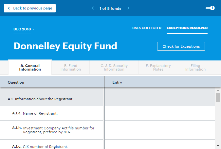221x149 pixels.
Task: Switch to A. General Information tab
Action: click(x=30, y=68)
